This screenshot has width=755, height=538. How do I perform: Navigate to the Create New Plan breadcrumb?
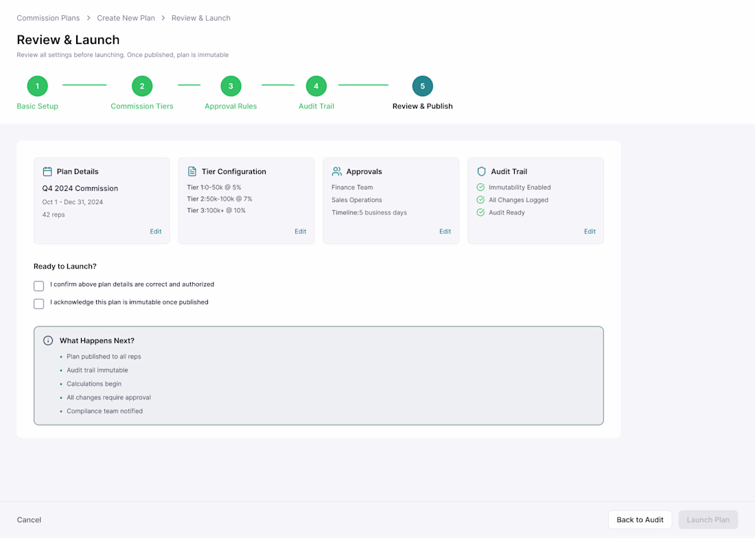coord(126,18)
